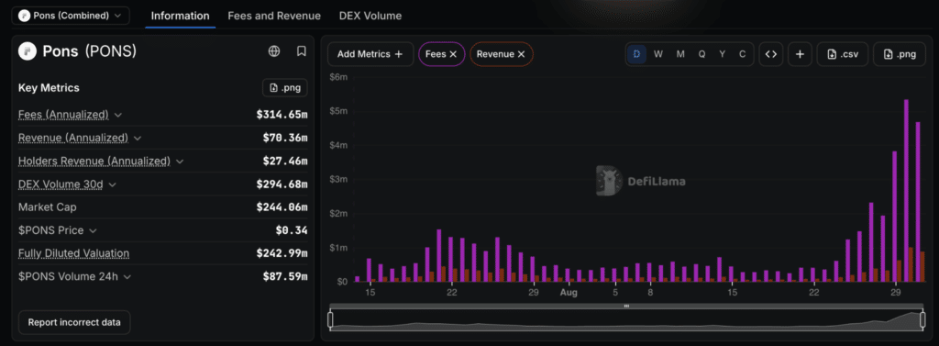Screen dimensions: 939x346
Task: Click the $0.34 price value
Action: [292, 231]
